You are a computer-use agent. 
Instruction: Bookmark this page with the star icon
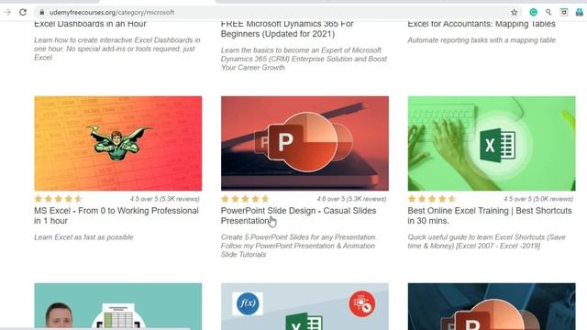pyautogui.click(x=514, y=12)
